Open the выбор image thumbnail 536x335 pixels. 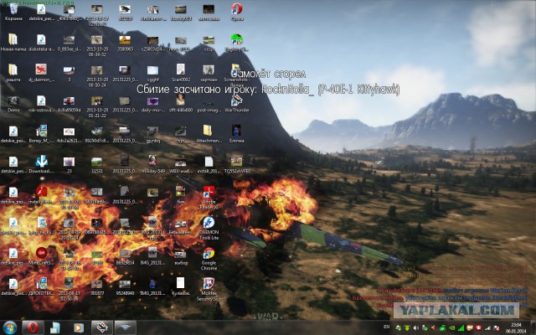coord(181,257)
